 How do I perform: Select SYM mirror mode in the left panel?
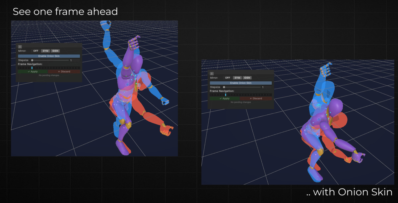[x=45, y=51]
